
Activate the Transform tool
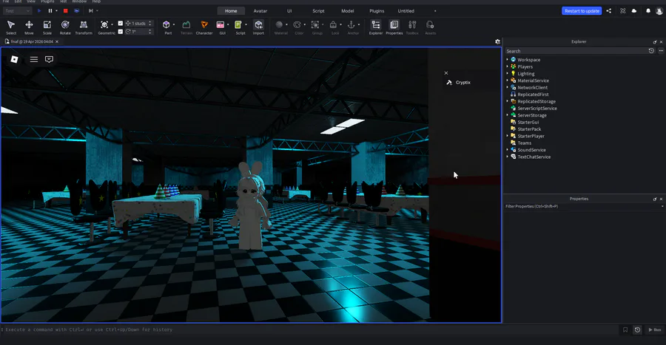tap(84, 27)
